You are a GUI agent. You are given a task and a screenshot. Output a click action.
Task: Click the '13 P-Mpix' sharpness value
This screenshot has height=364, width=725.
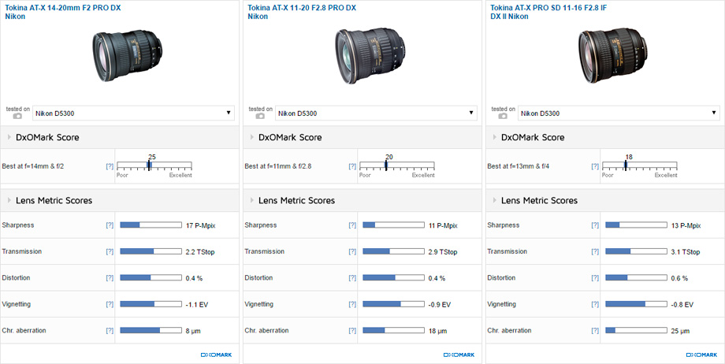coord(686,225)
